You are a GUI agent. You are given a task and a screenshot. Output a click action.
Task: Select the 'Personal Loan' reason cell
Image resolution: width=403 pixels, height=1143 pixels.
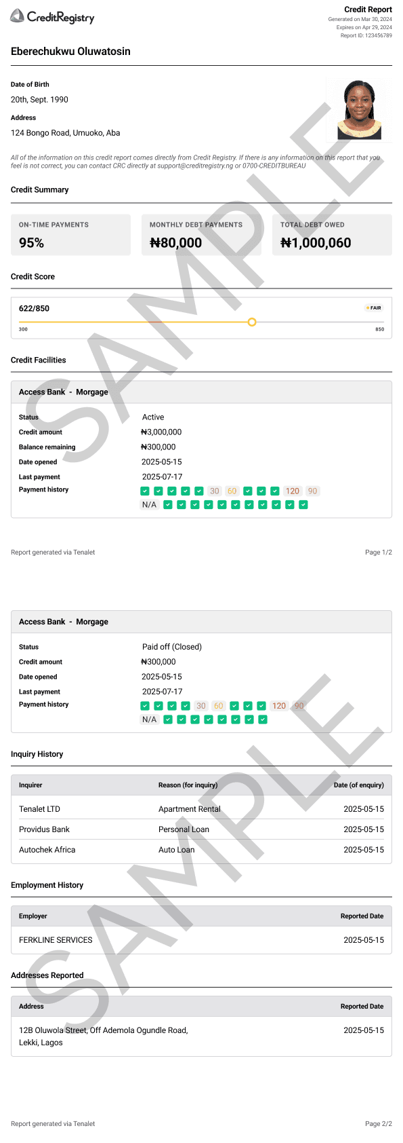[x=184, y=829]
